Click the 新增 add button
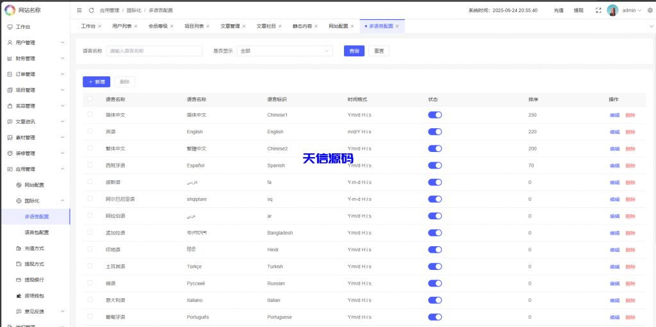 (96, 82)
